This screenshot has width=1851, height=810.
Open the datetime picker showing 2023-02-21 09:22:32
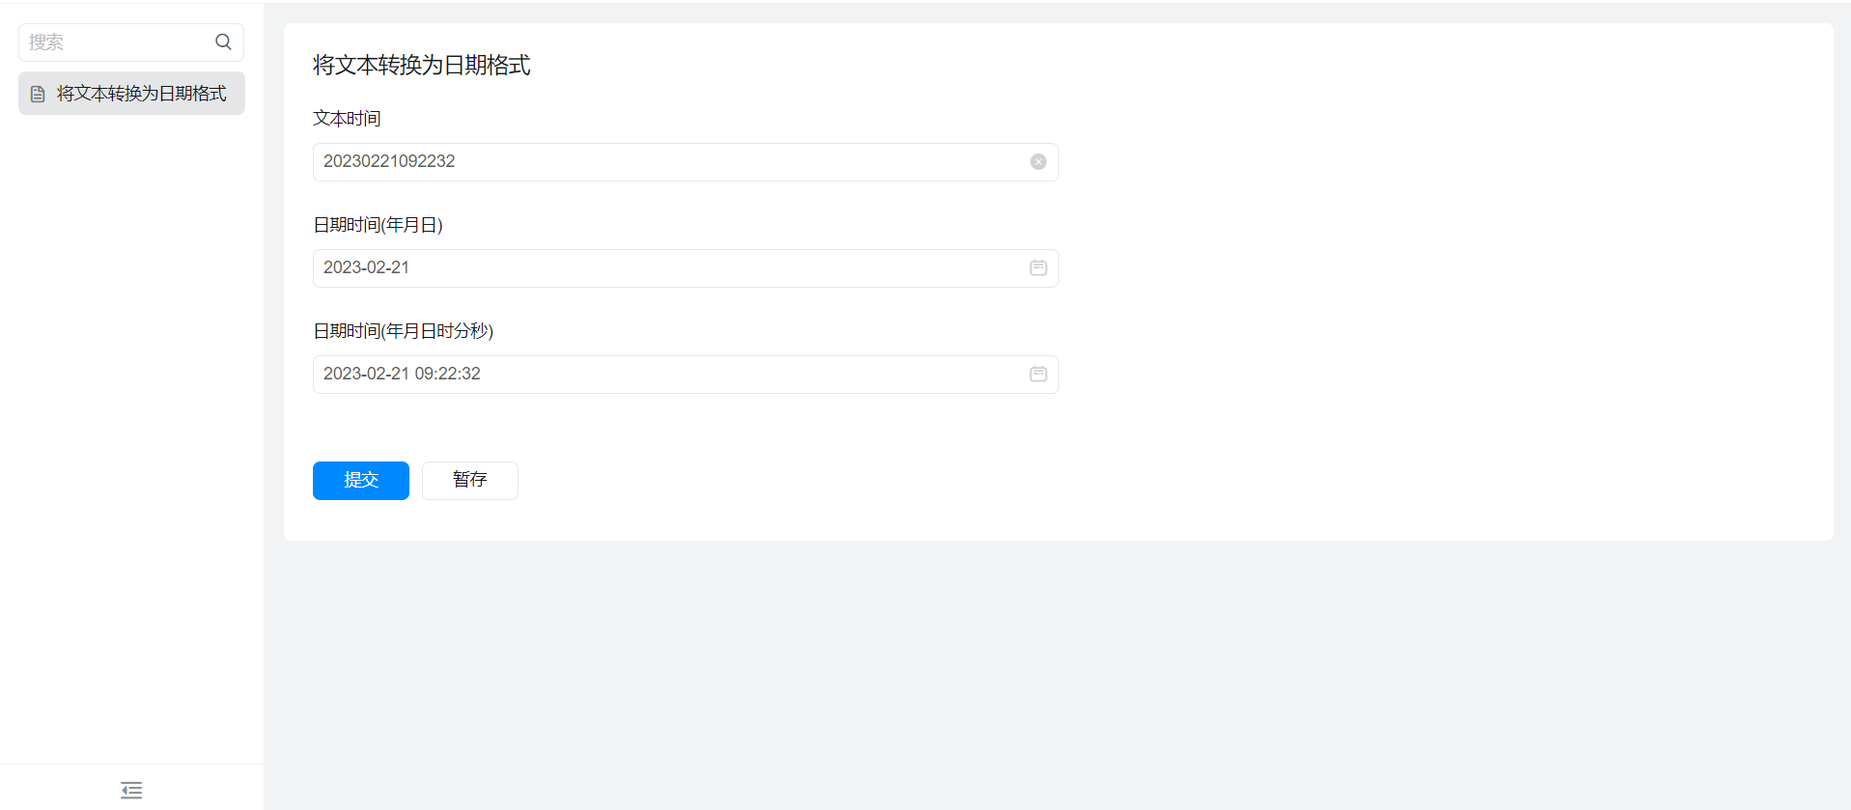[x=686, y=375]
